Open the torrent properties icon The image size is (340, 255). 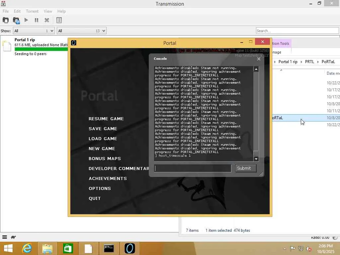[x=59, y=20]
